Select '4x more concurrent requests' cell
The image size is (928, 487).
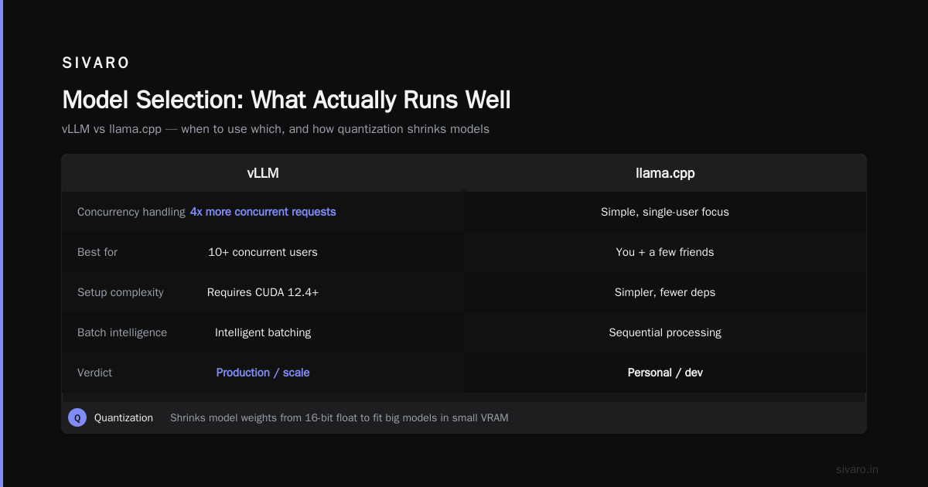pyautogui.click(x=263, y=212)
